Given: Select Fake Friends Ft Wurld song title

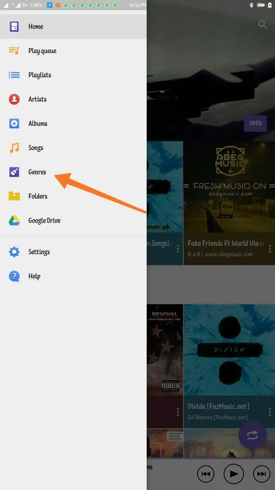Looking at the screenshot, I should click(226, 243).
